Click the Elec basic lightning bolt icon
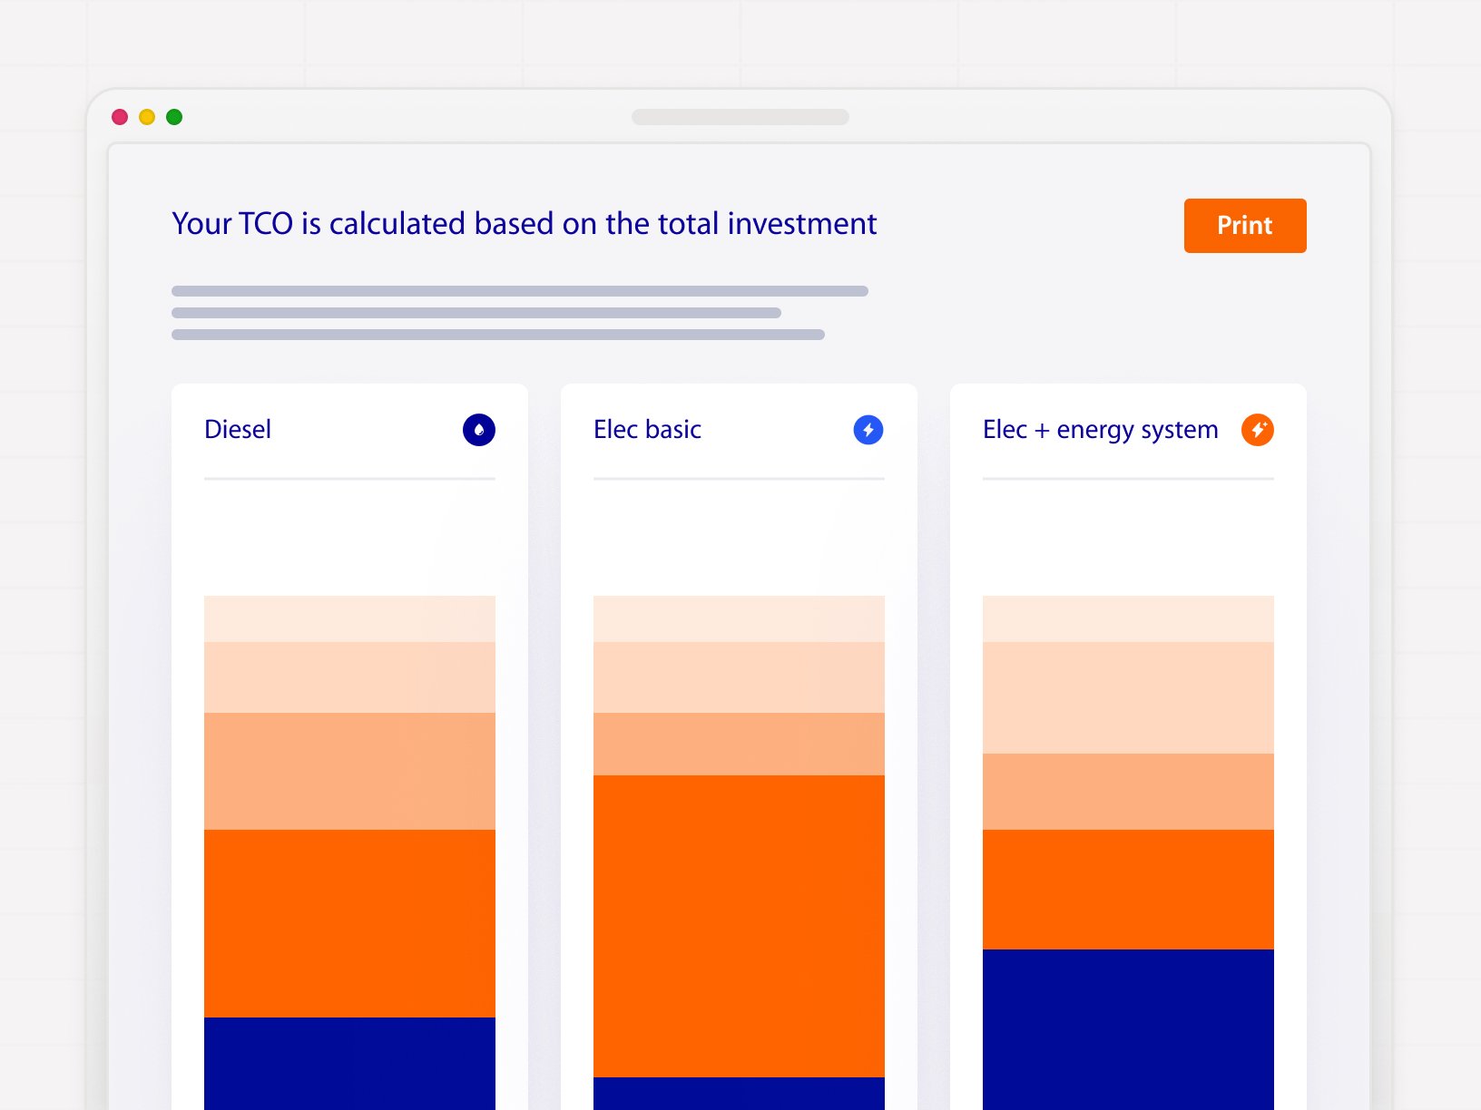Image resolution: width=1481 pixels, height=1110 pixels. point(868,430)
